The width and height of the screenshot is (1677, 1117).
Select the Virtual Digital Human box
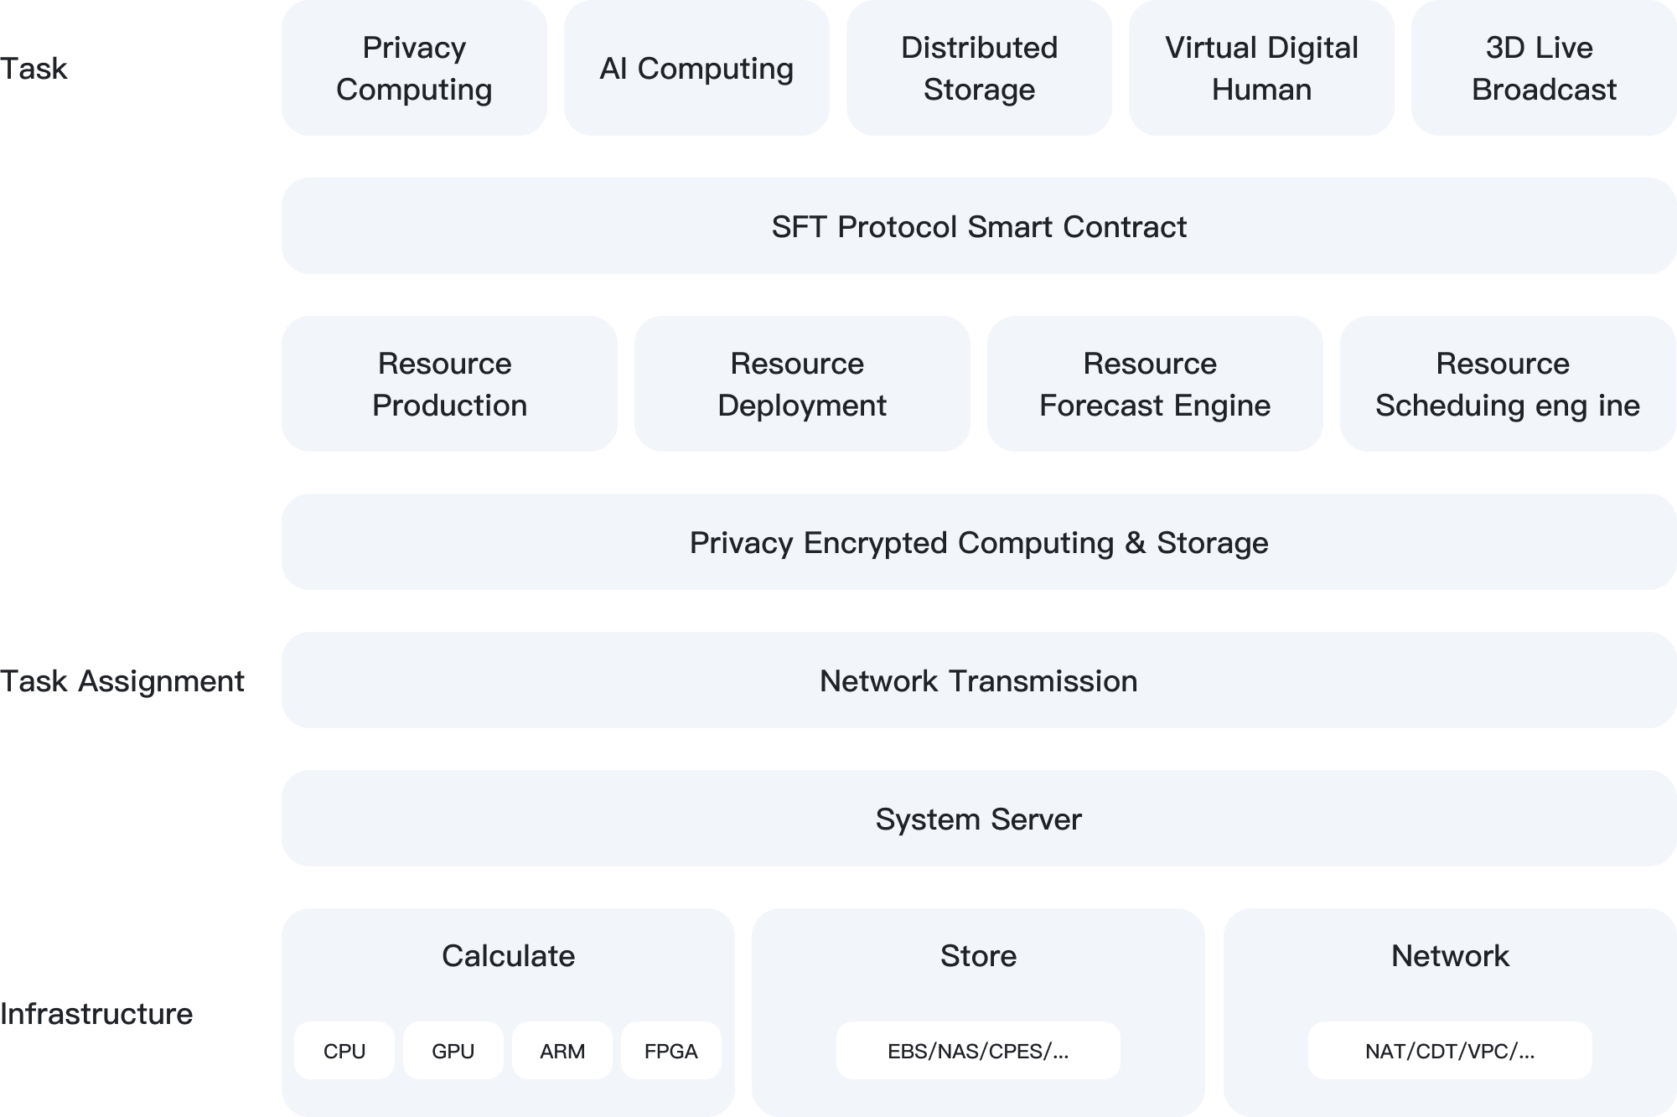pos(1261,68)
